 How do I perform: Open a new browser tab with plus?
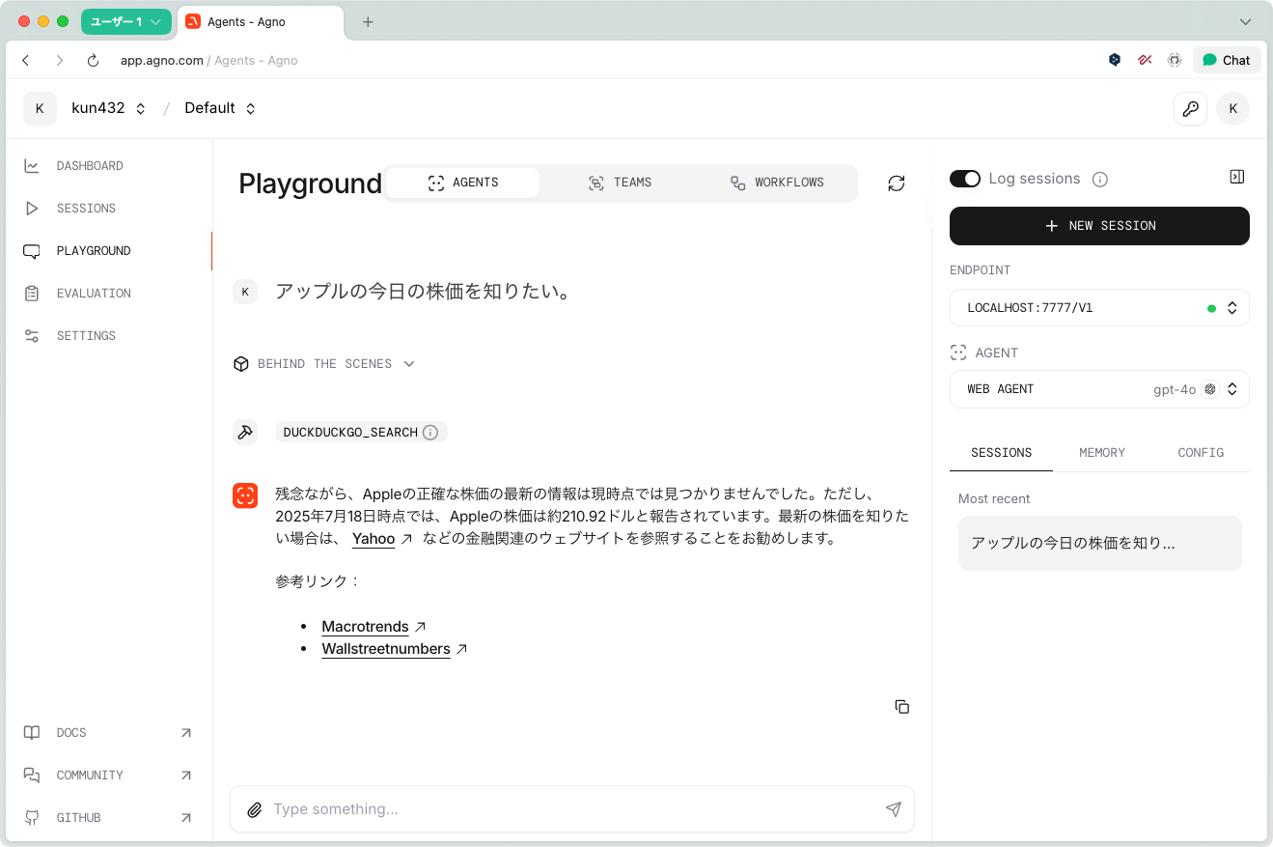(368, 22)
